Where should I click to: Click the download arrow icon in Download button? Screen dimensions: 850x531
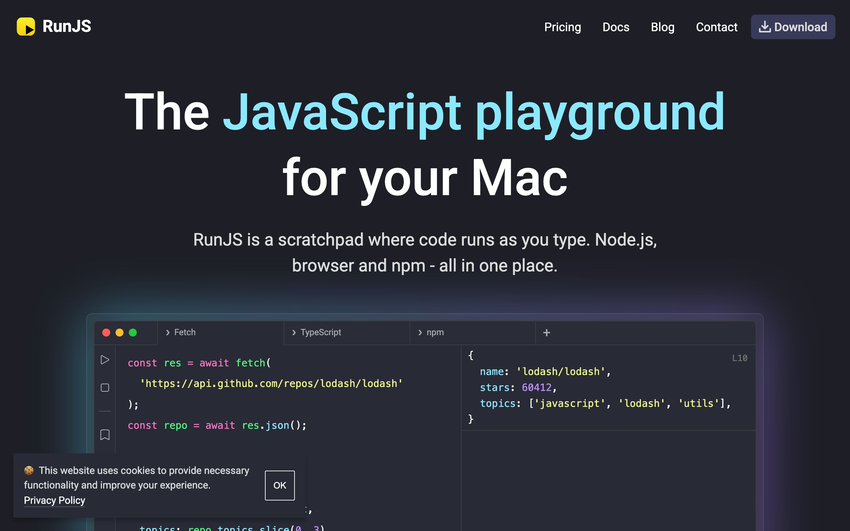[x=765, y=27]
